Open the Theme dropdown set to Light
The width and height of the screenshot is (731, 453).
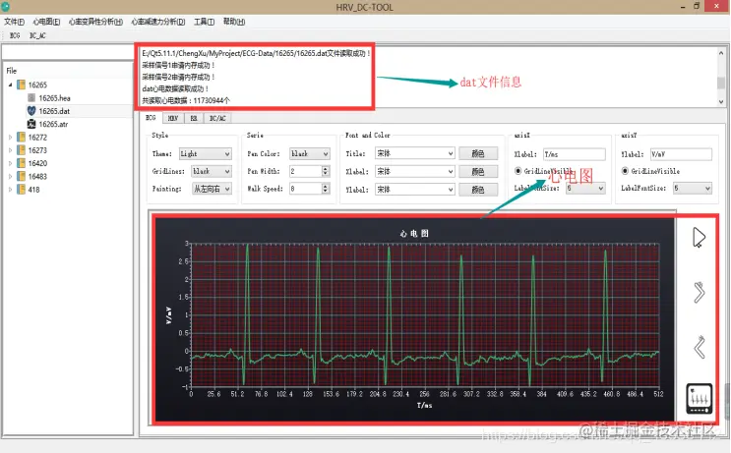click(x=205, y=153)
